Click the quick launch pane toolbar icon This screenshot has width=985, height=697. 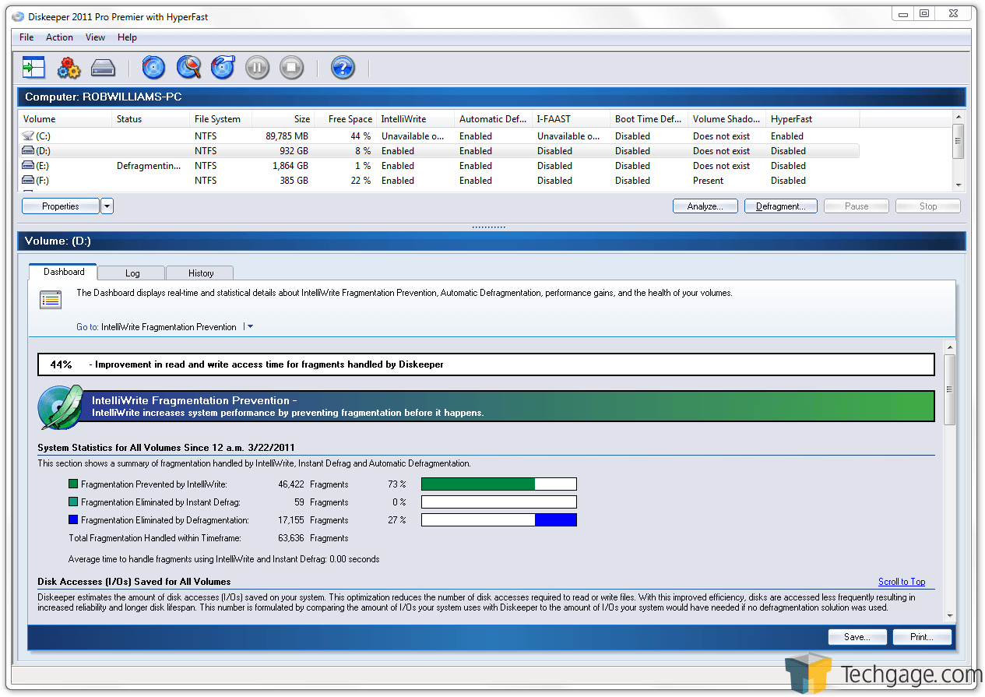tap(33, 68)
